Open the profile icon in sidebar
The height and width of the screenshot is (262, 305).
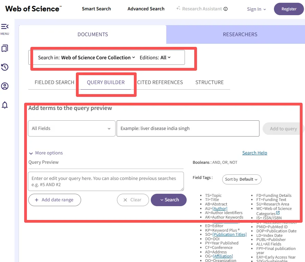(5, 86)
